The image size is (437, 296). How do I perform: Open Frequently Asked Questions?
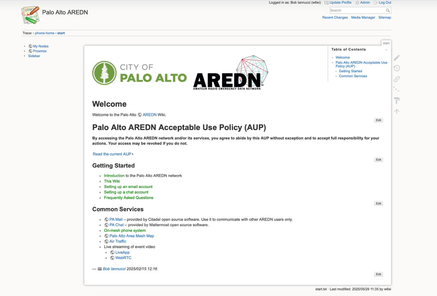click(x=129, y=198)
